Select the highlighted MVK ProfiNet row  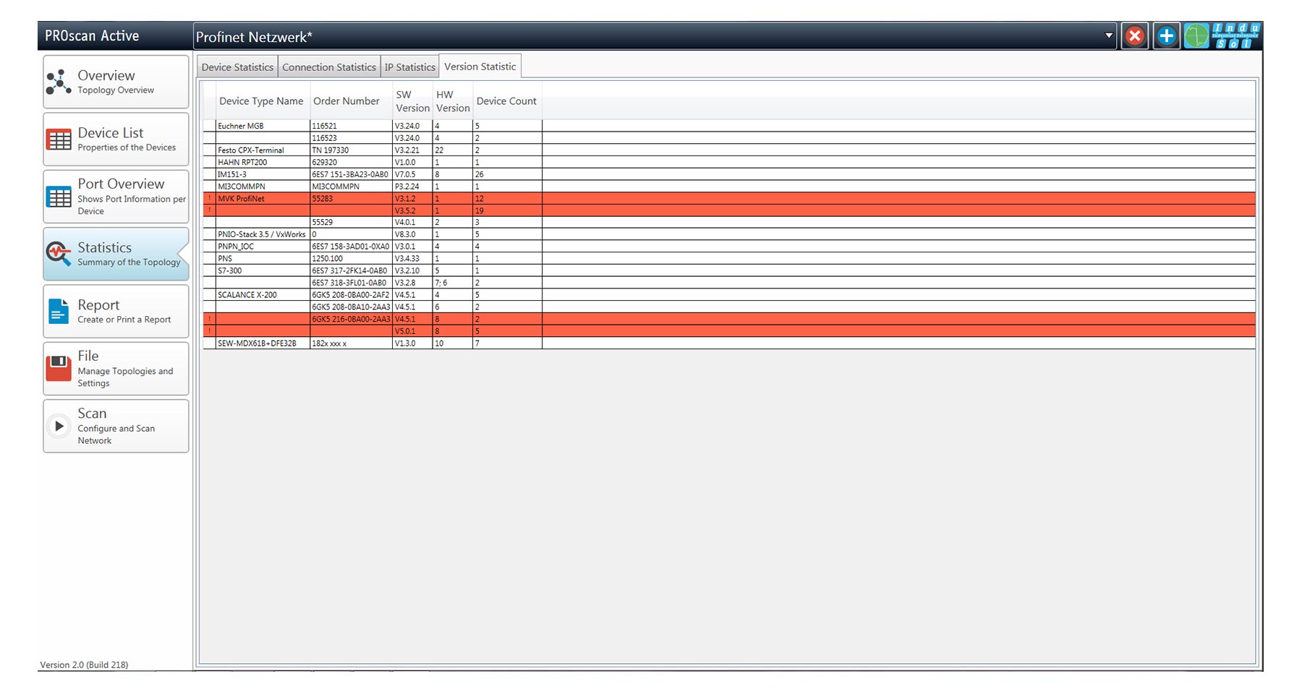tap(242, 198)
